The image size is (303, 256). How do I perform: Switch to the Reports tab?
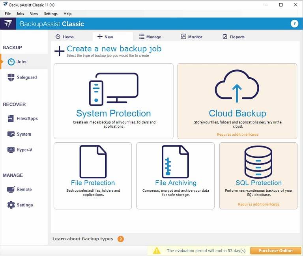pos(233,37)
